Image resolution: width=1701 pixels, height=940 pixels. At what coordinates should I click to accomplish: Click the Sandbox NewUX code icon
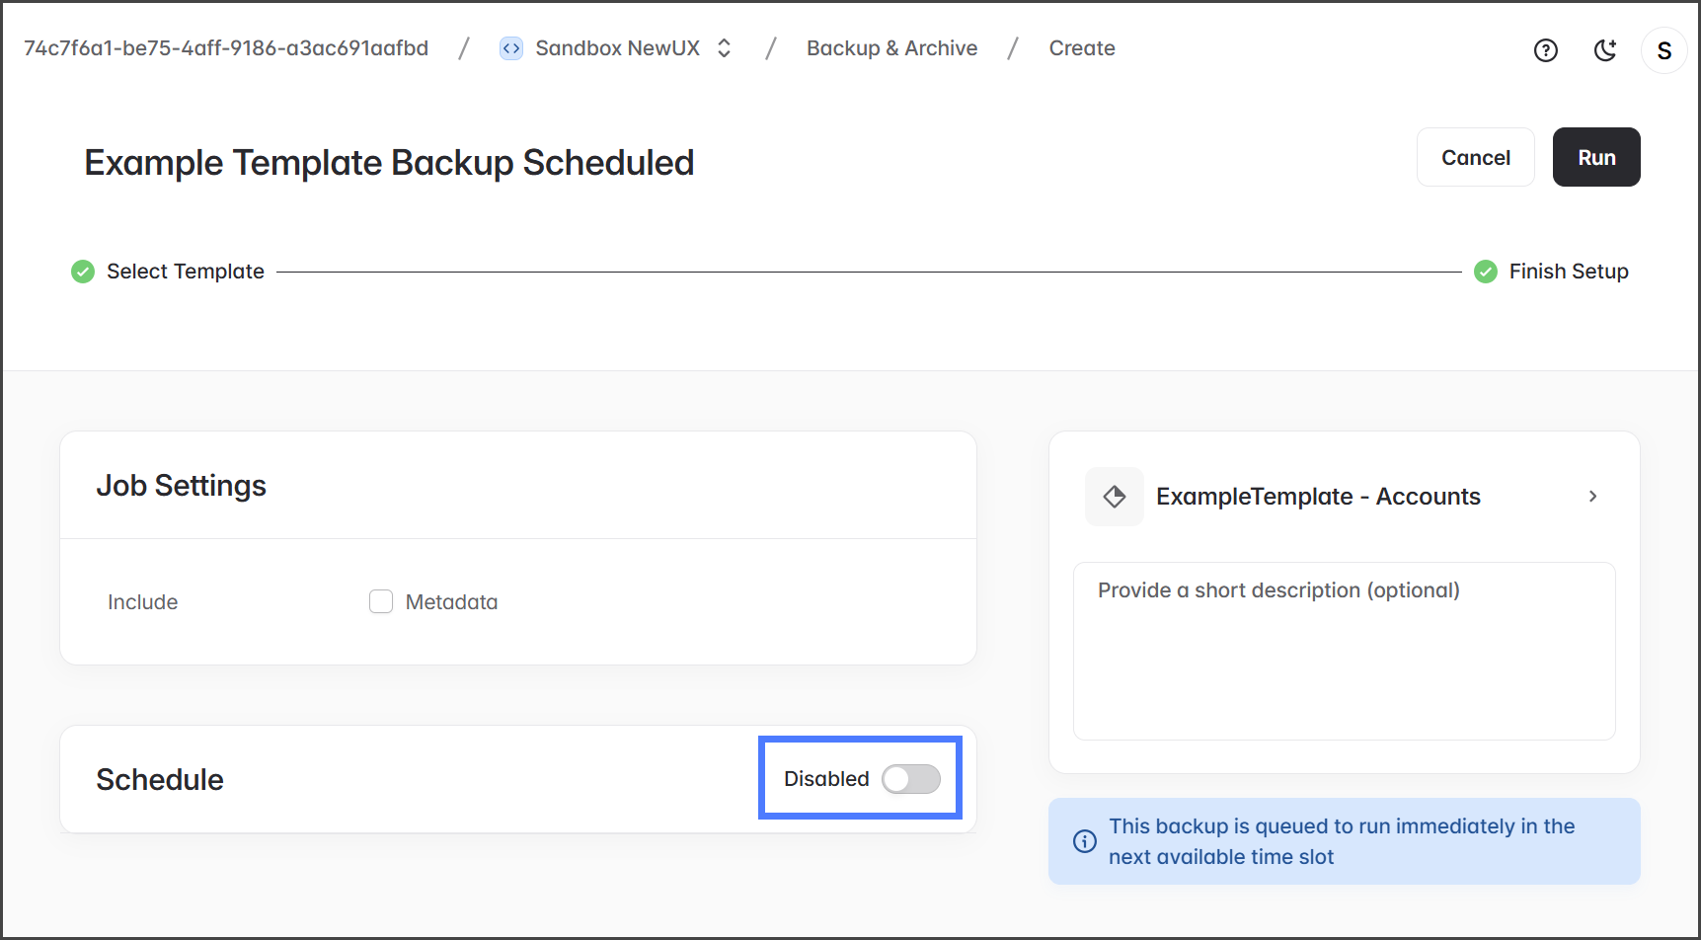(510, 48)
